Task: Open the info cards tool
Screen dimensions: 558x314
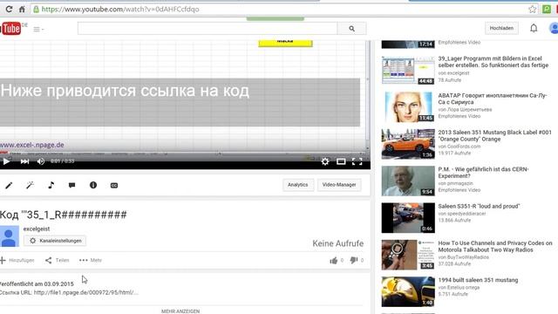Action: pyautogui.click(x=93, y=185)
